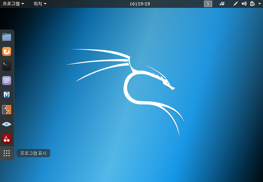Screen dimensions: 263x182
Task: Open the 위치 places menu
Action: point(40,4)
